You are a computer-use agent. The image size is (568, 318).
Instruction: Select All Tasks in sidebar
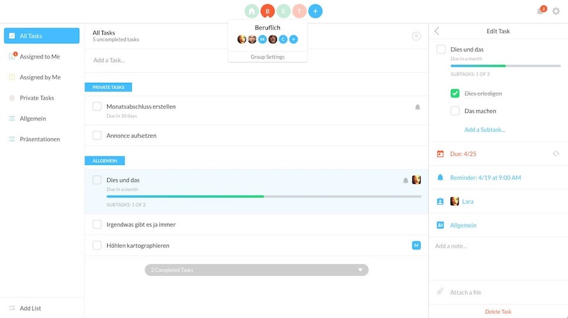pyautogui.click(x=41, y=36)
